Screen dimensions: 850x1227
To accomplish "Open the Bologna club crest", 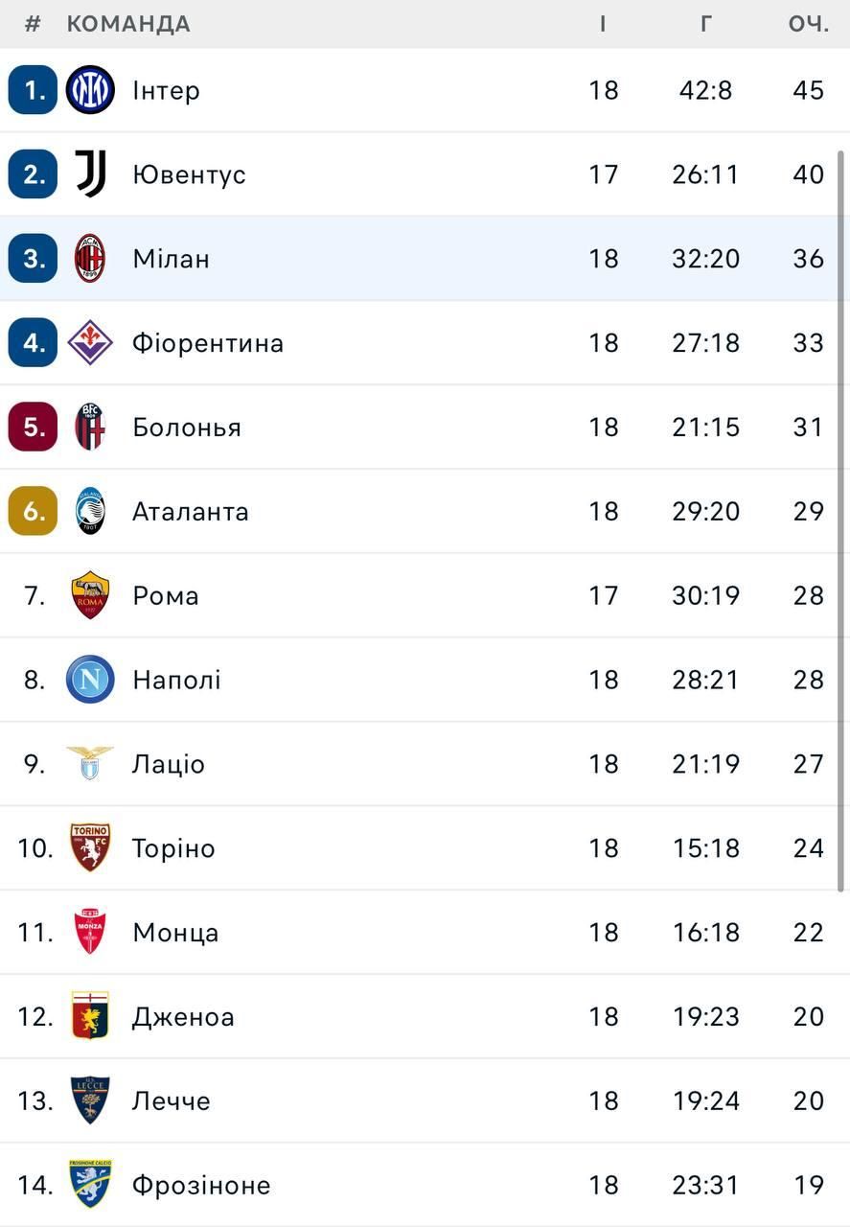I will [90, 427].
